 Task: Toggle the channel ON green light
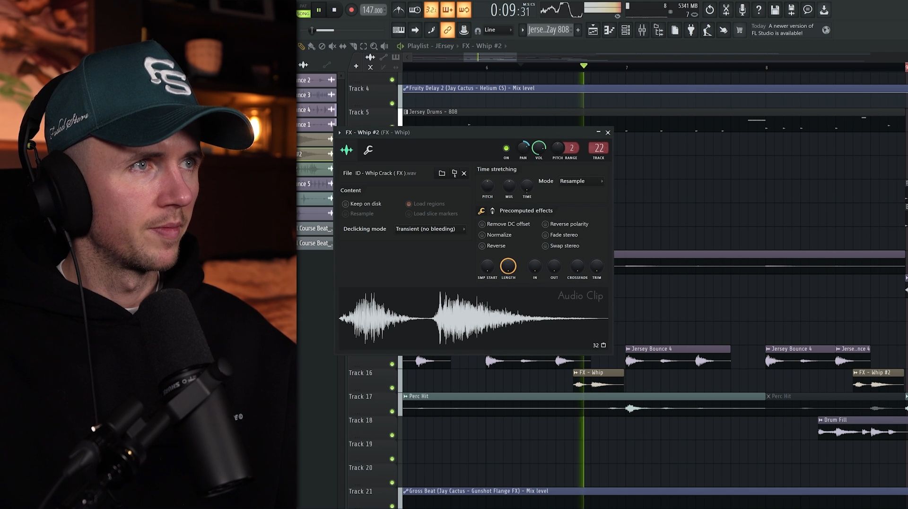(x=506, y=148)
